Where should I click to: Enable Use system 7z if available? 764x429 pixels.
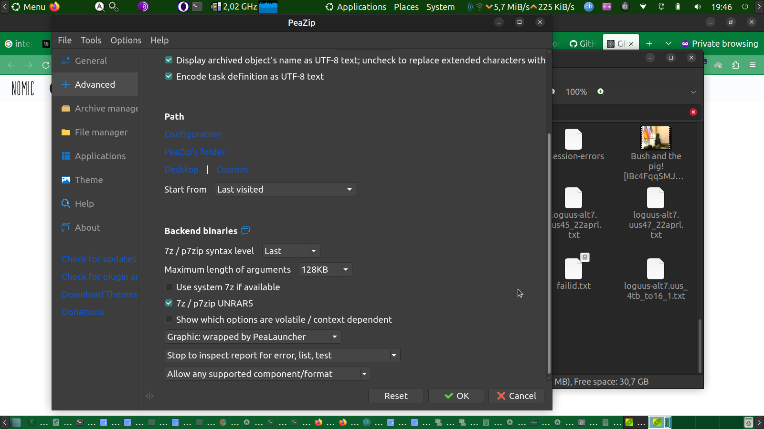click(x=169, y=287)
